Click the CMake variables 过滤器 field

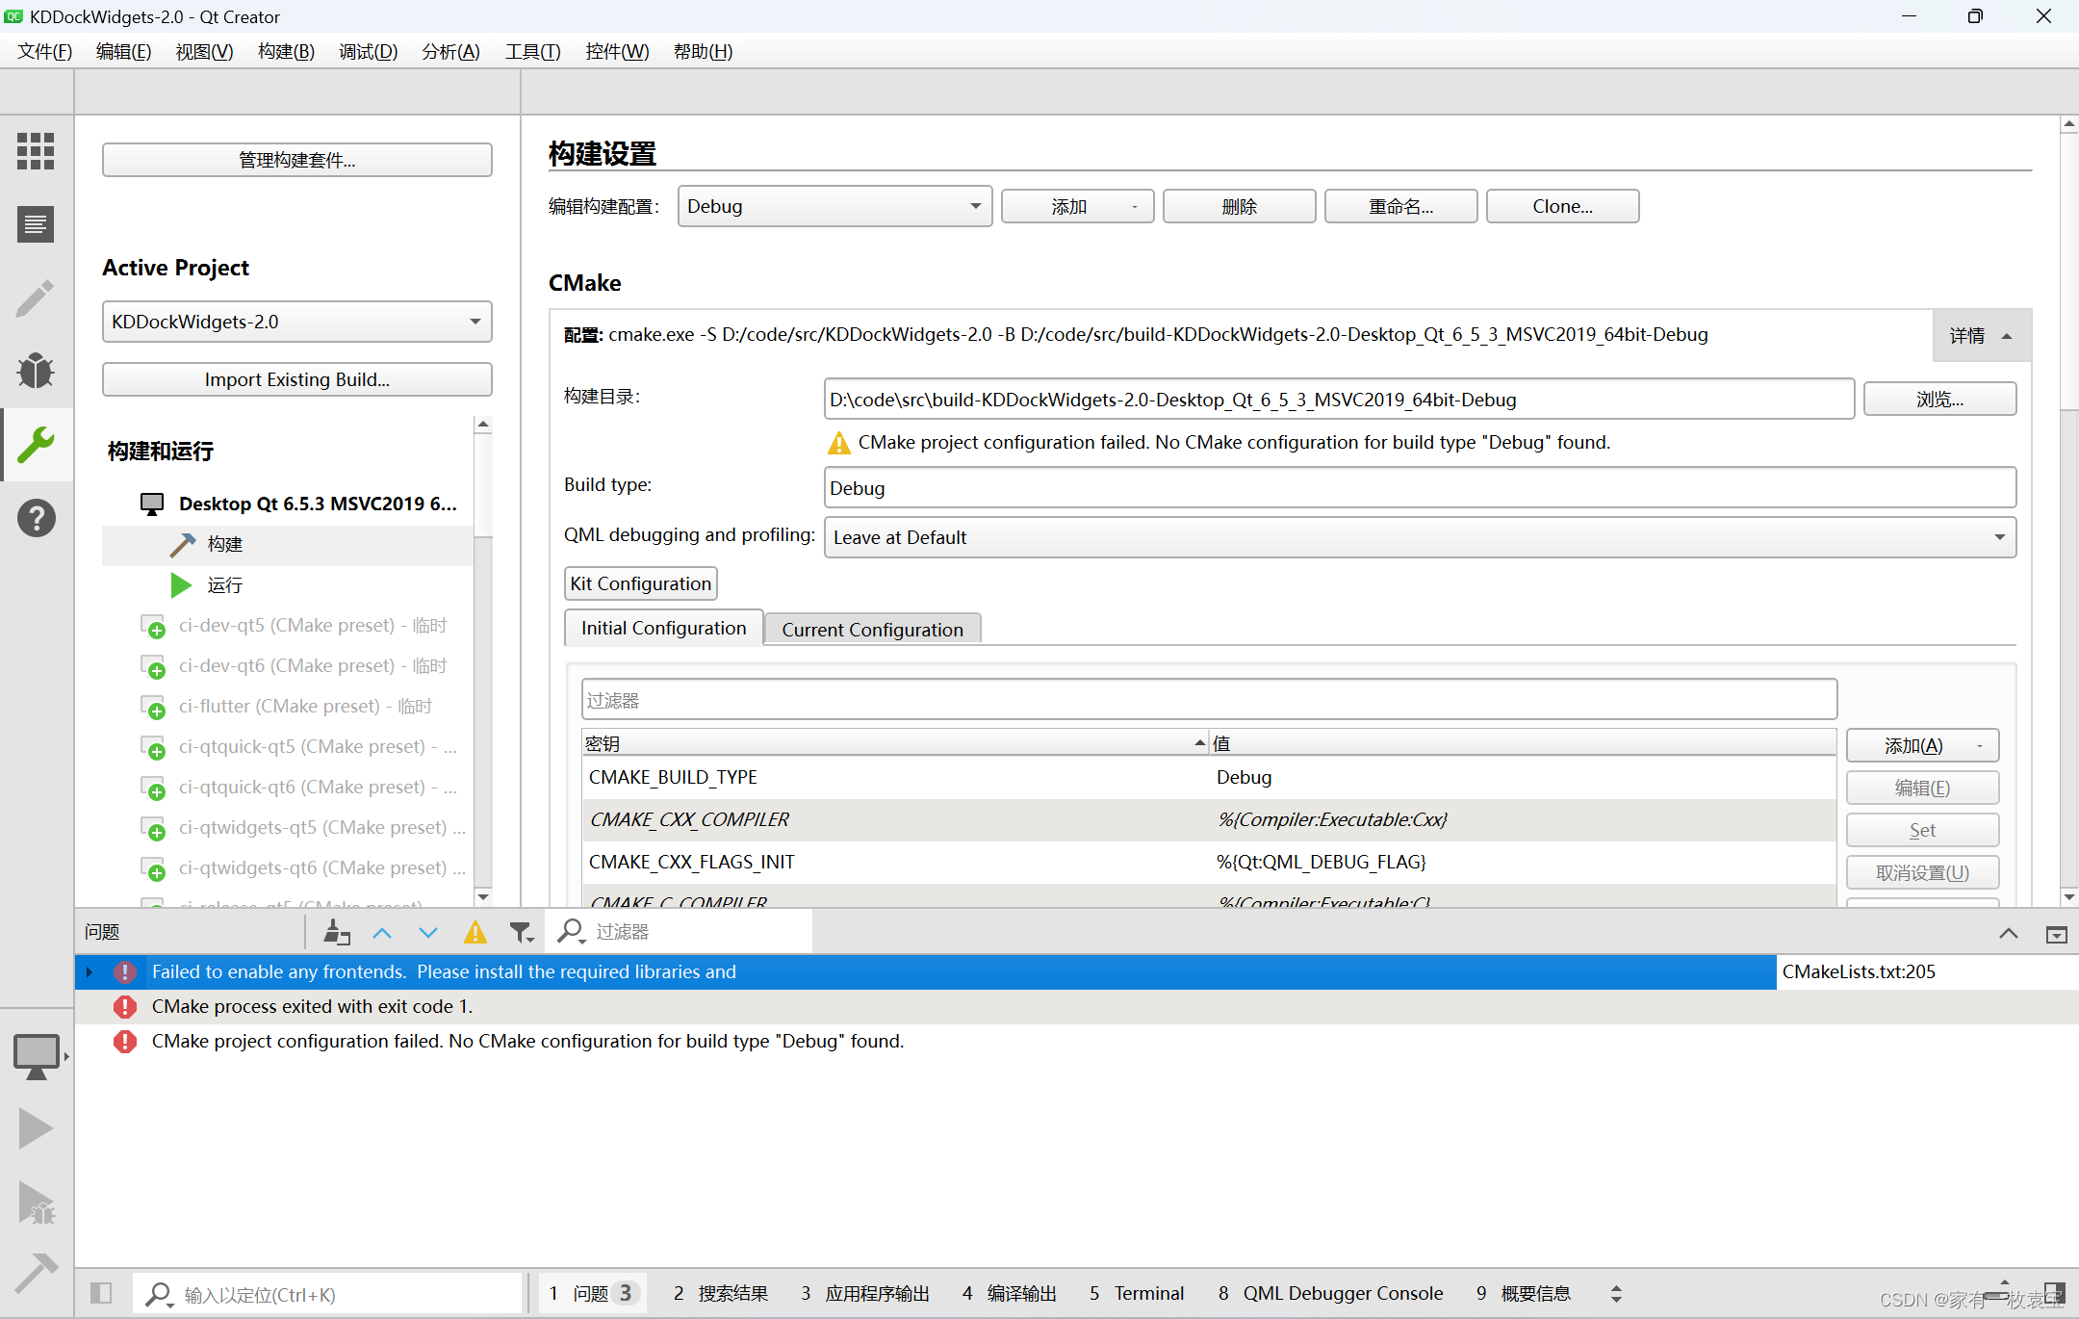pyautogui.click(x=1209, y=700)
